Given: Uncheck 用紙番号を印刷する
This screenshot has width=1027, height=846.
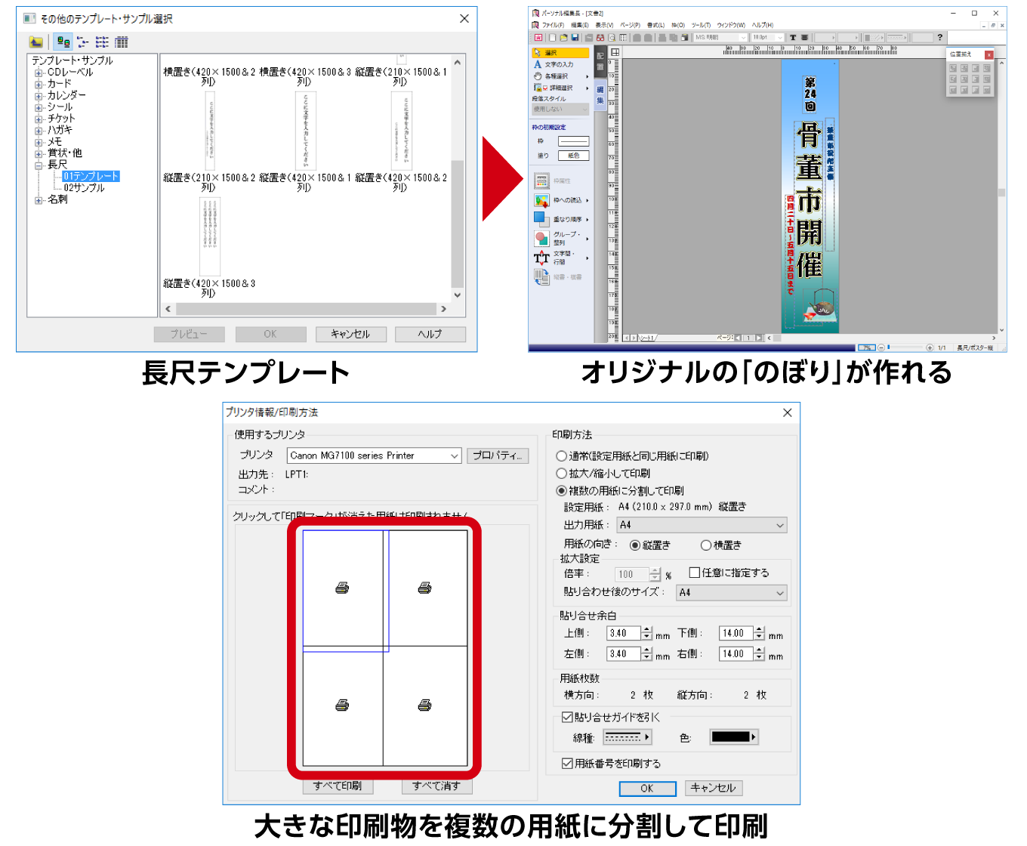Looking at the screenshot, I should coord(566,764).
